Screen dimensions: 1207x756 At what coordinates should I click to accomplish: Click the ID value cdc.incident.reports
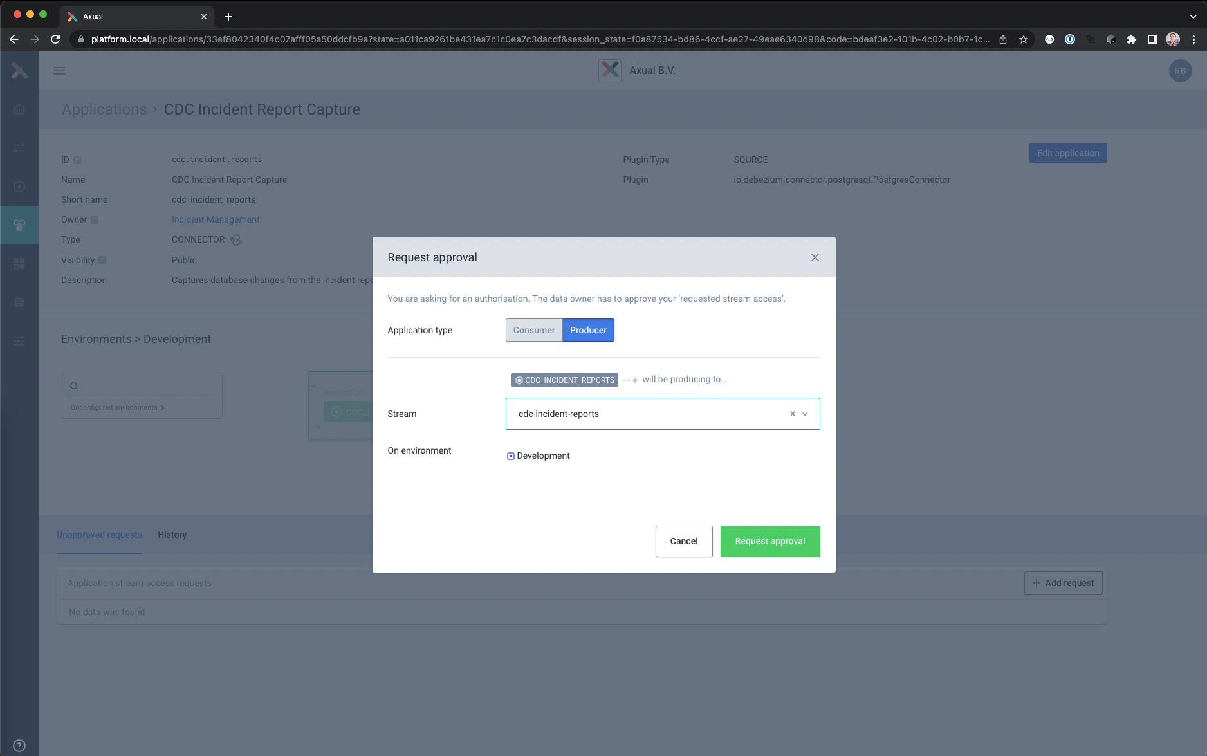click(x=217, y=160)
